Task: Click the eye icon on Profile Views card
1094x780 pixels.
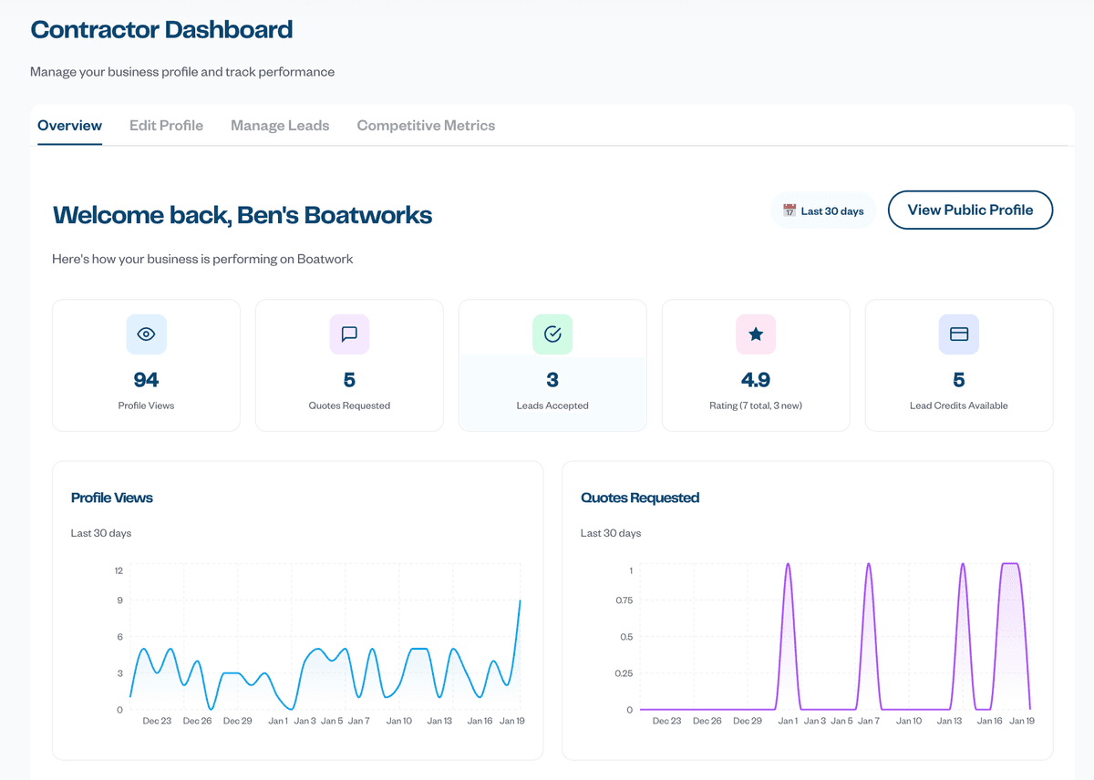Action: [146, 334]
